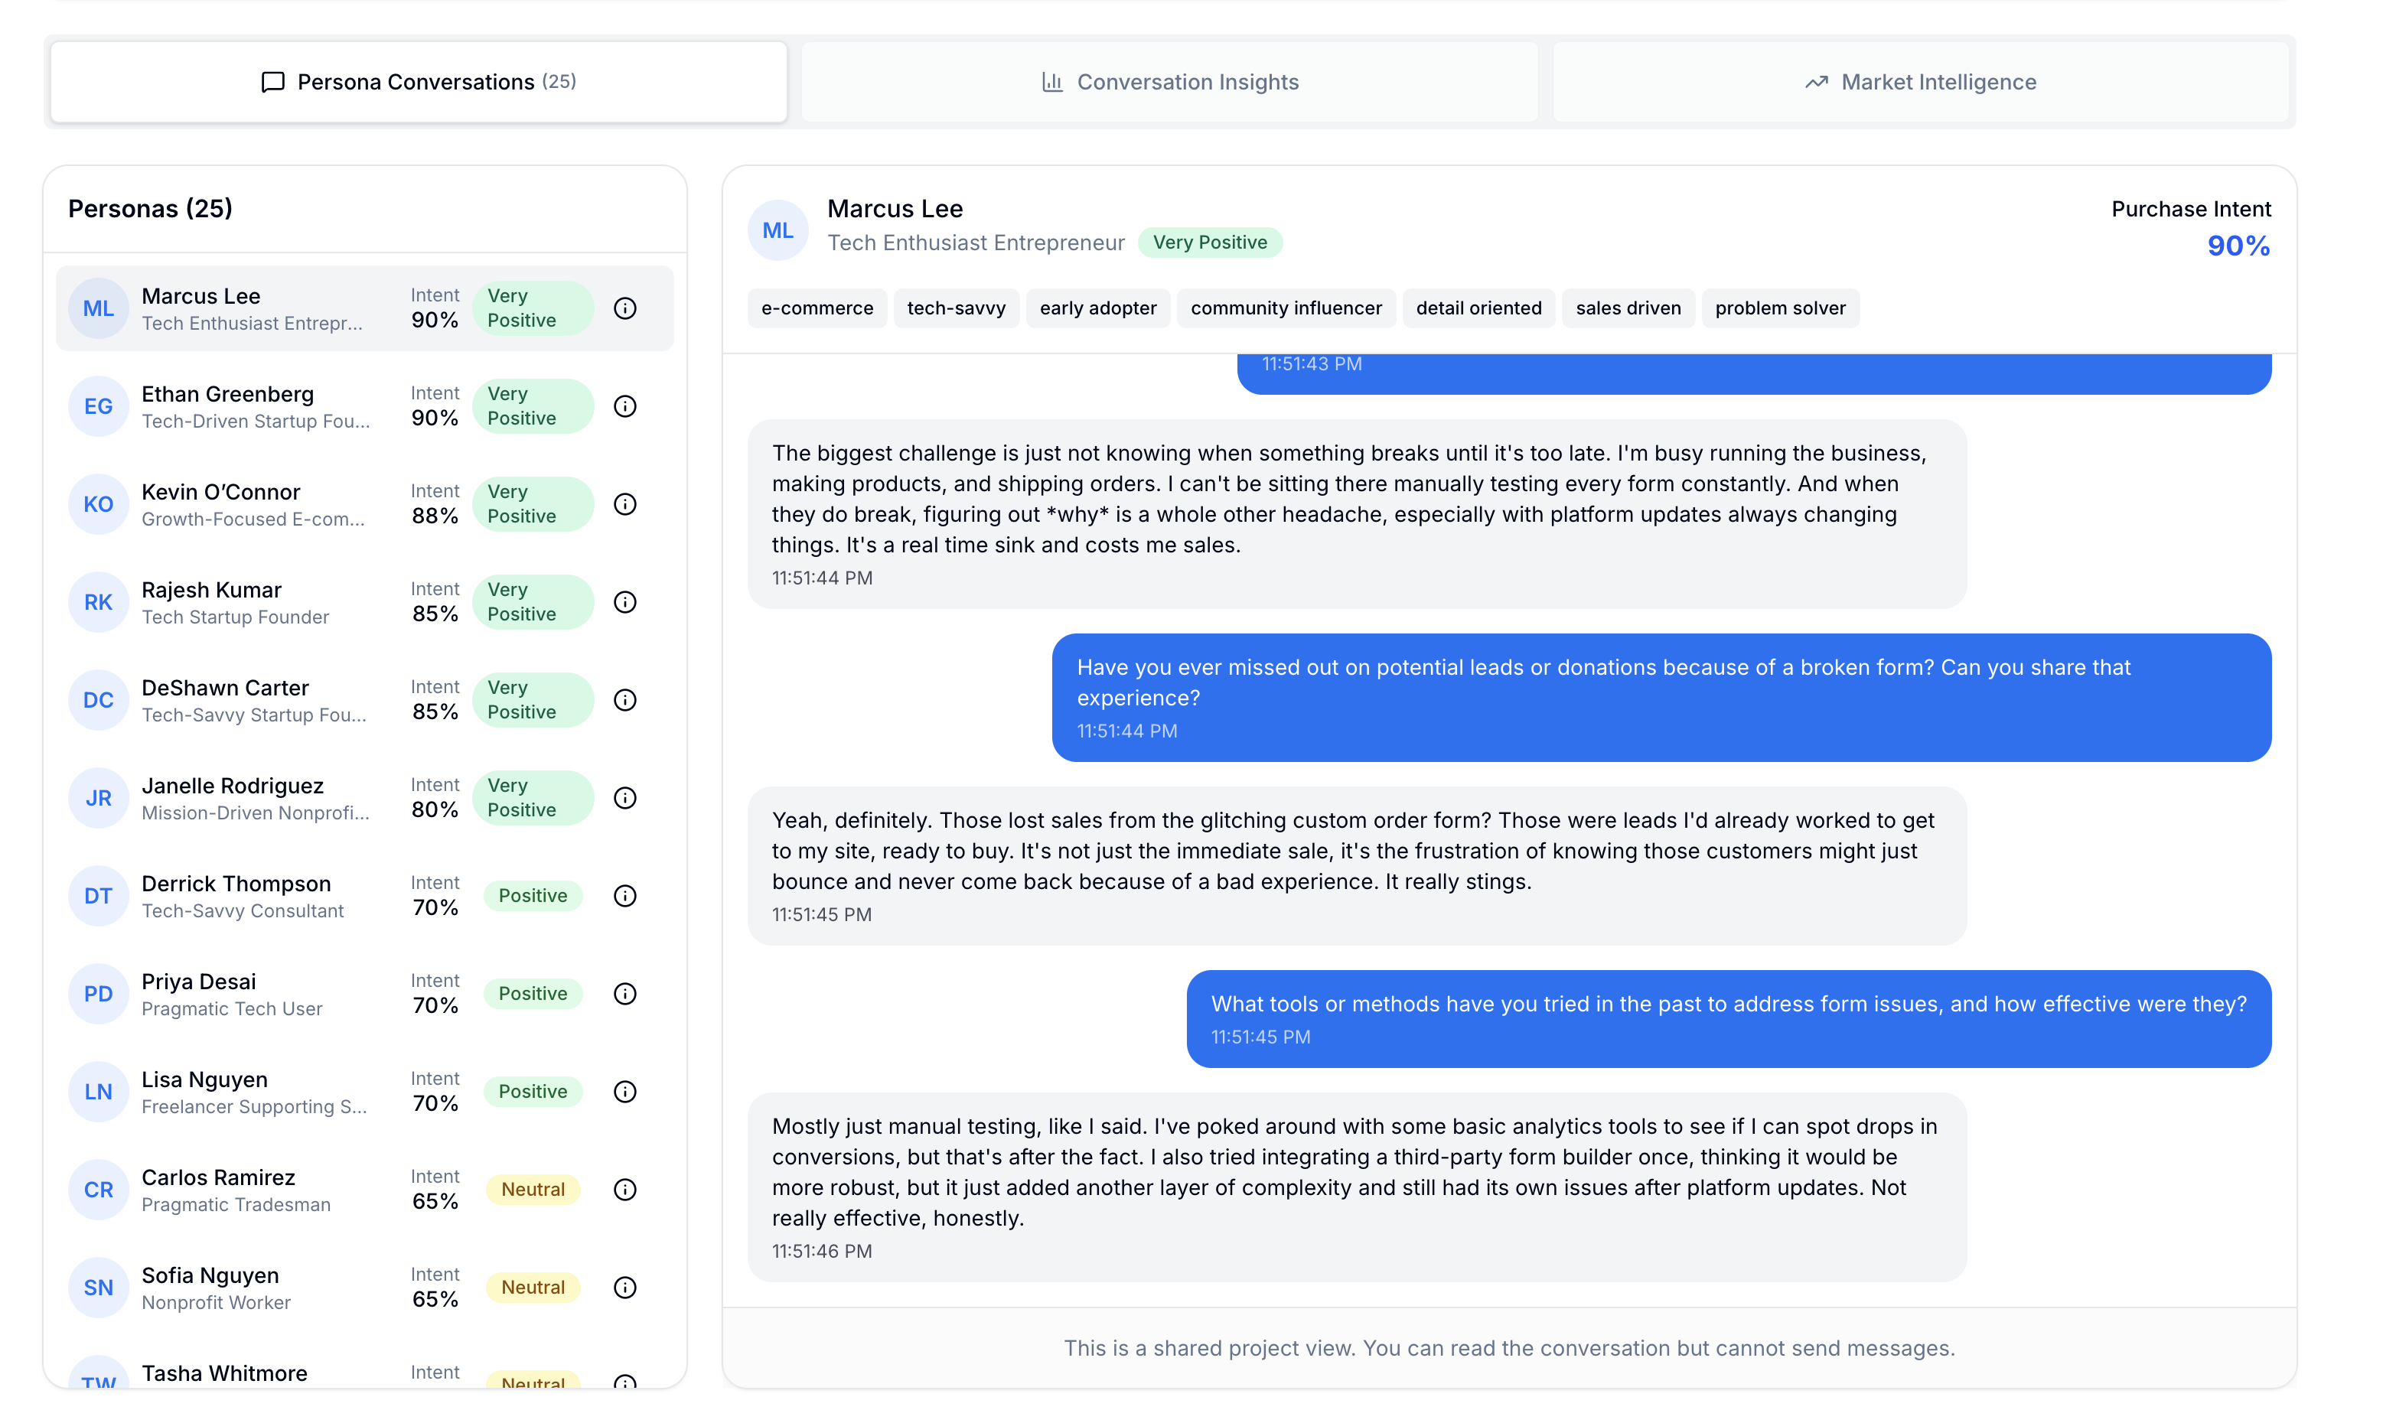Image resolution: width=2383 pixels, height=1423 pixels.
Task: Open the Market Intelligence tab
Action: click(1921, 83)
